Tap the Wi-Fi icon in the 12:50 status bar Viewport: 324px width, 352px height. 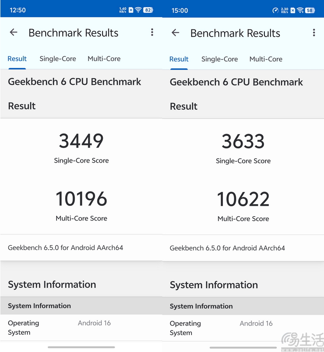(x=138, y=10)
